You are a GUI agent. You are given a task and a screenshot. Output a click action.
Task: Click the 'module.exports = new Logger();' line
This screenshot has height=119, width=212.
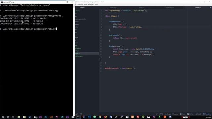pos(120,68)
